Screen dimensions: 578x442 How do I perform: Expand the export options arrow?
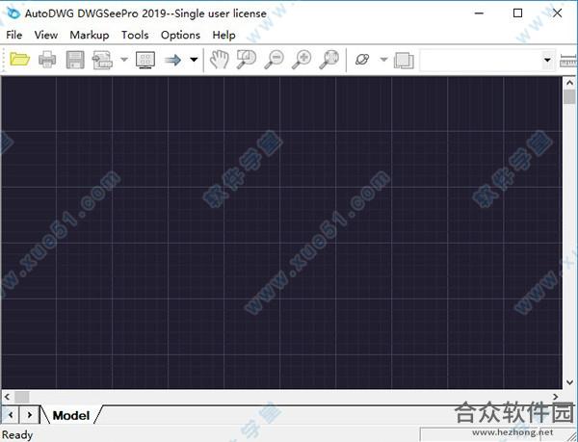pyautogui.click(x=124, y=60)
